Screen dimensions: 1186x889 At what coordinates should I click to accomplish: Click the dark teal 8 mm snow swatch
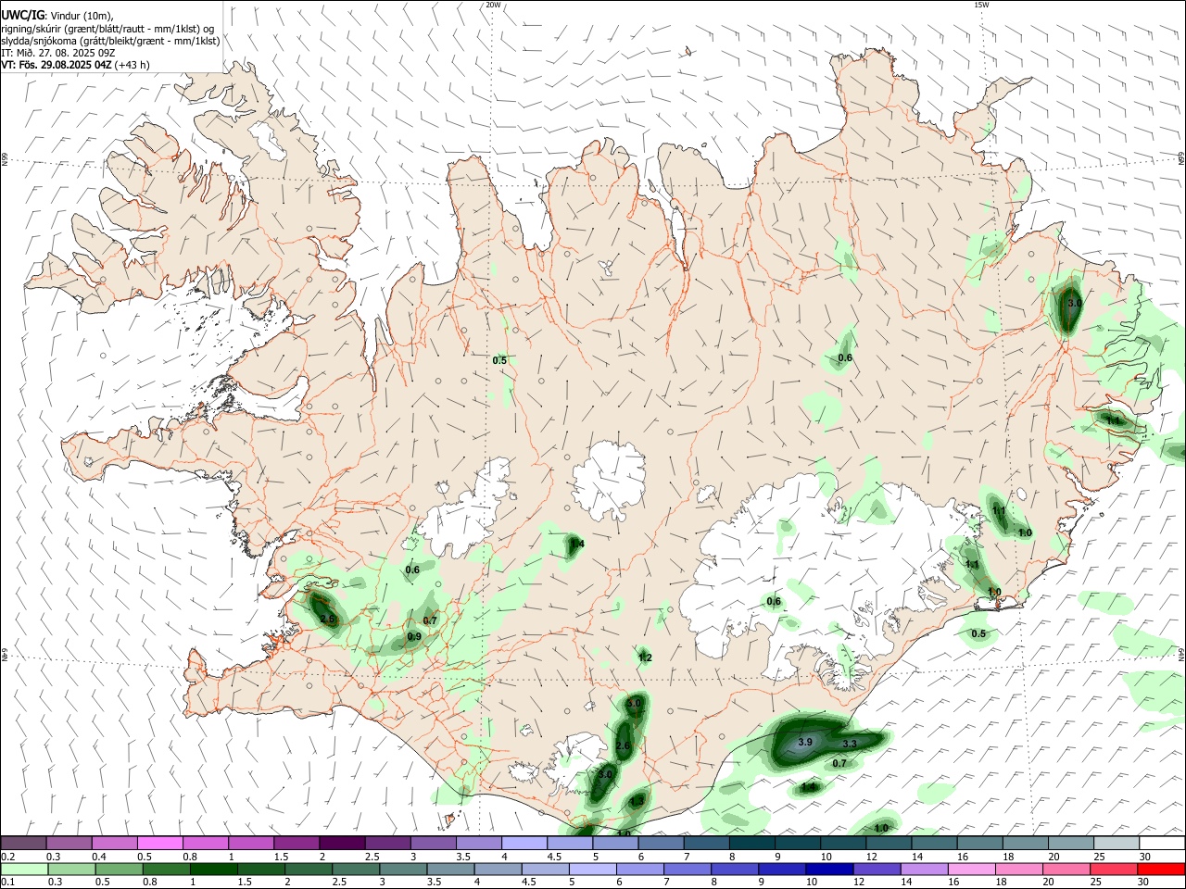[752, 843]
